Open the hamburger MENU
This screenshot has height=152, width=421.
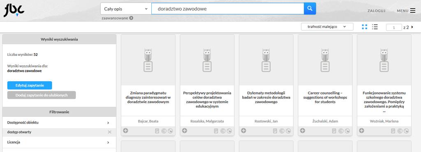point(406,11)
